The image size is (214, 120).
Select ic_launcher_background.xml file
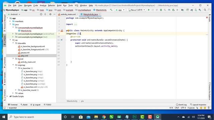pyautogui.click(x=33, y=46)
